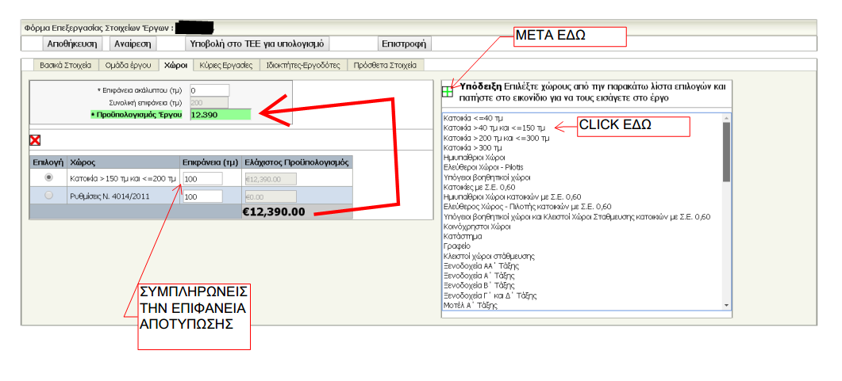Go to the Ιδιοκτήτες-Εργοδότες tab

coord(303,65)
